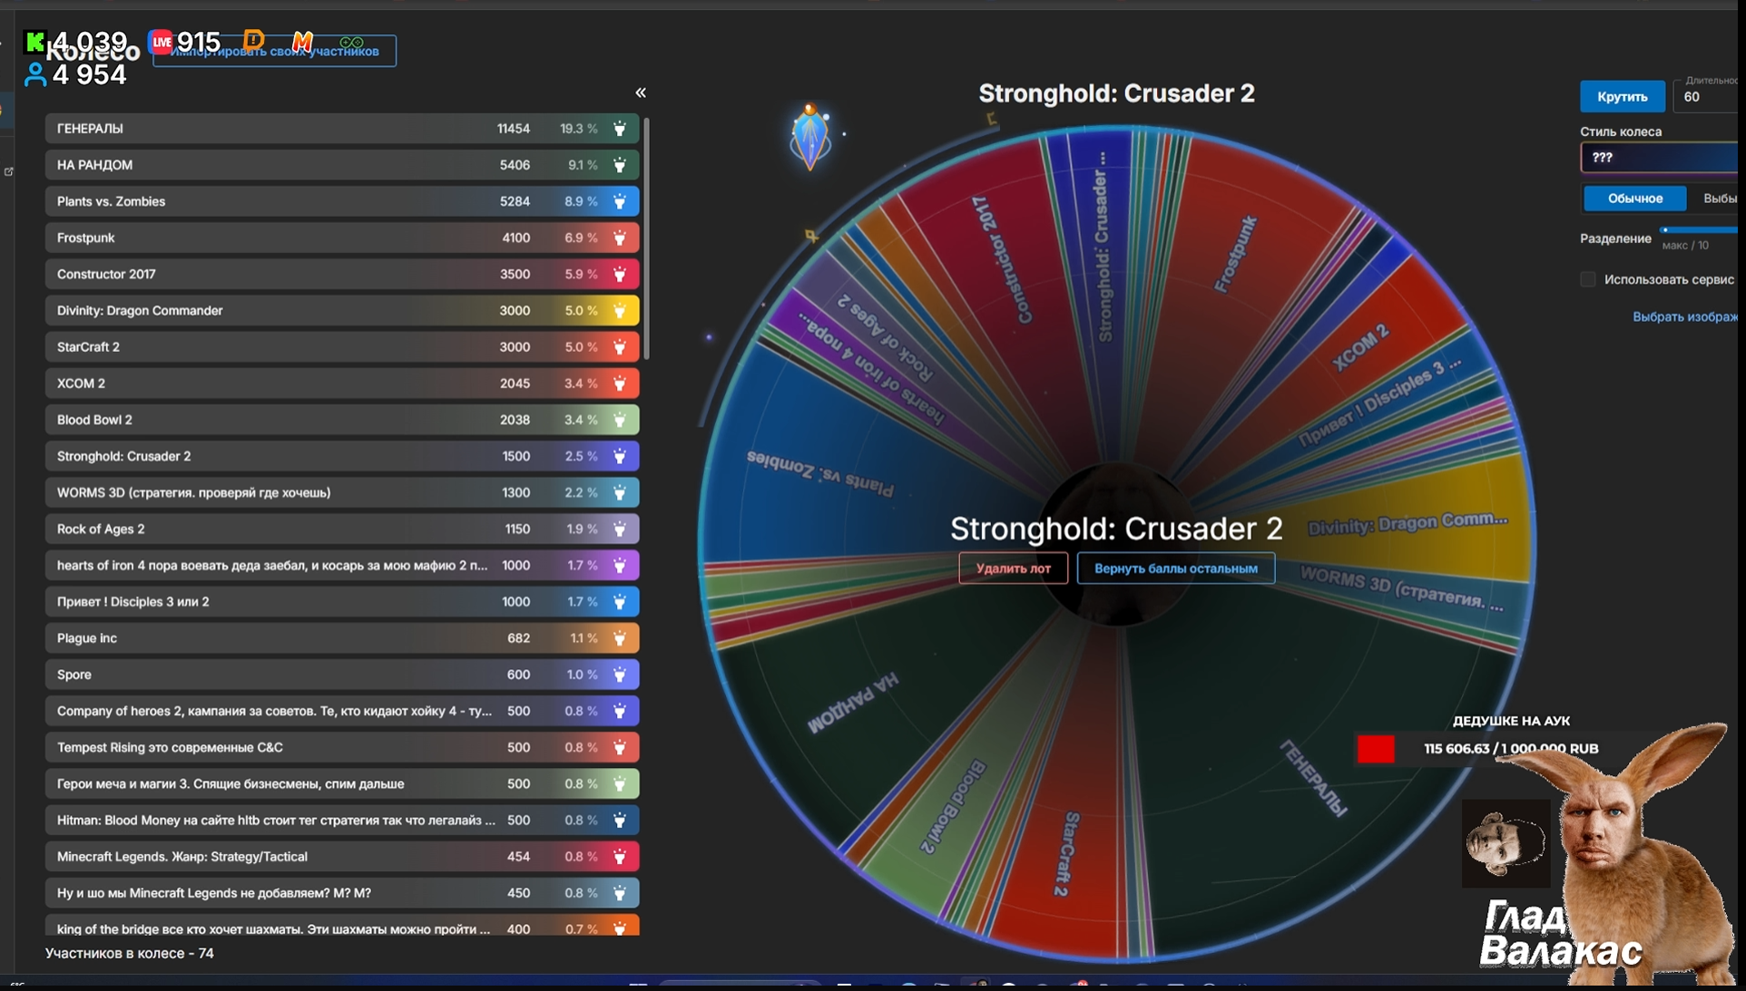Select the Обычное mode tab
Image resolution: width=1746 pixels, height=991 pixels.
tap(1634, 199)
